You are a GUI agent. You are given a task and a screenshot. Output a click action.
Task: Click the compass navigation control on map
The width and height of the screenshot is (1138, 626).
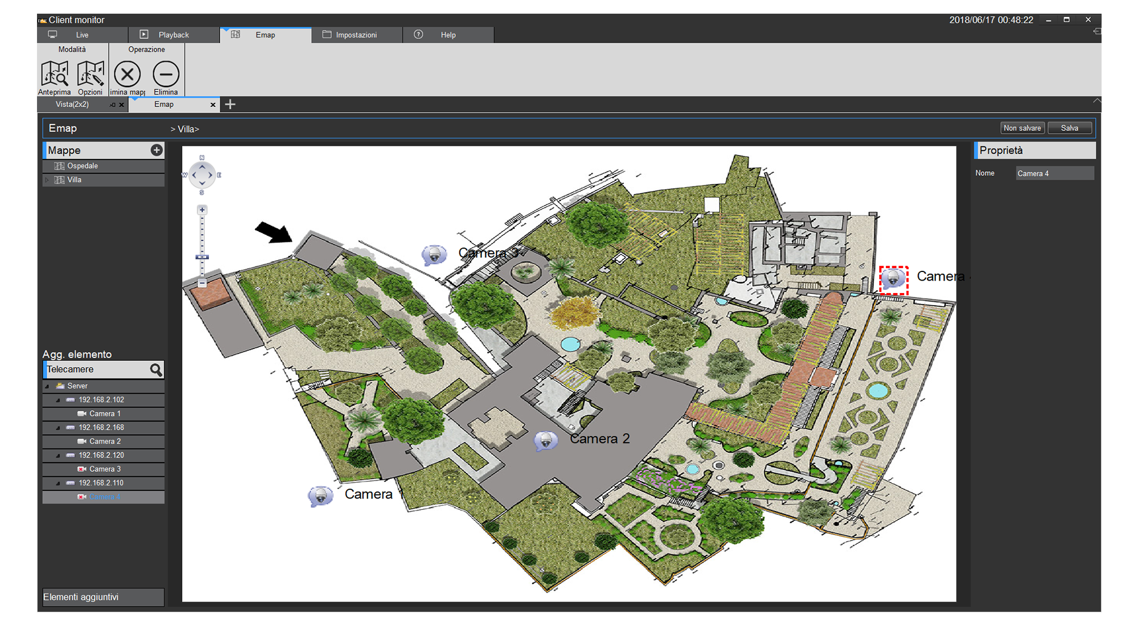[x=202, y=175]
